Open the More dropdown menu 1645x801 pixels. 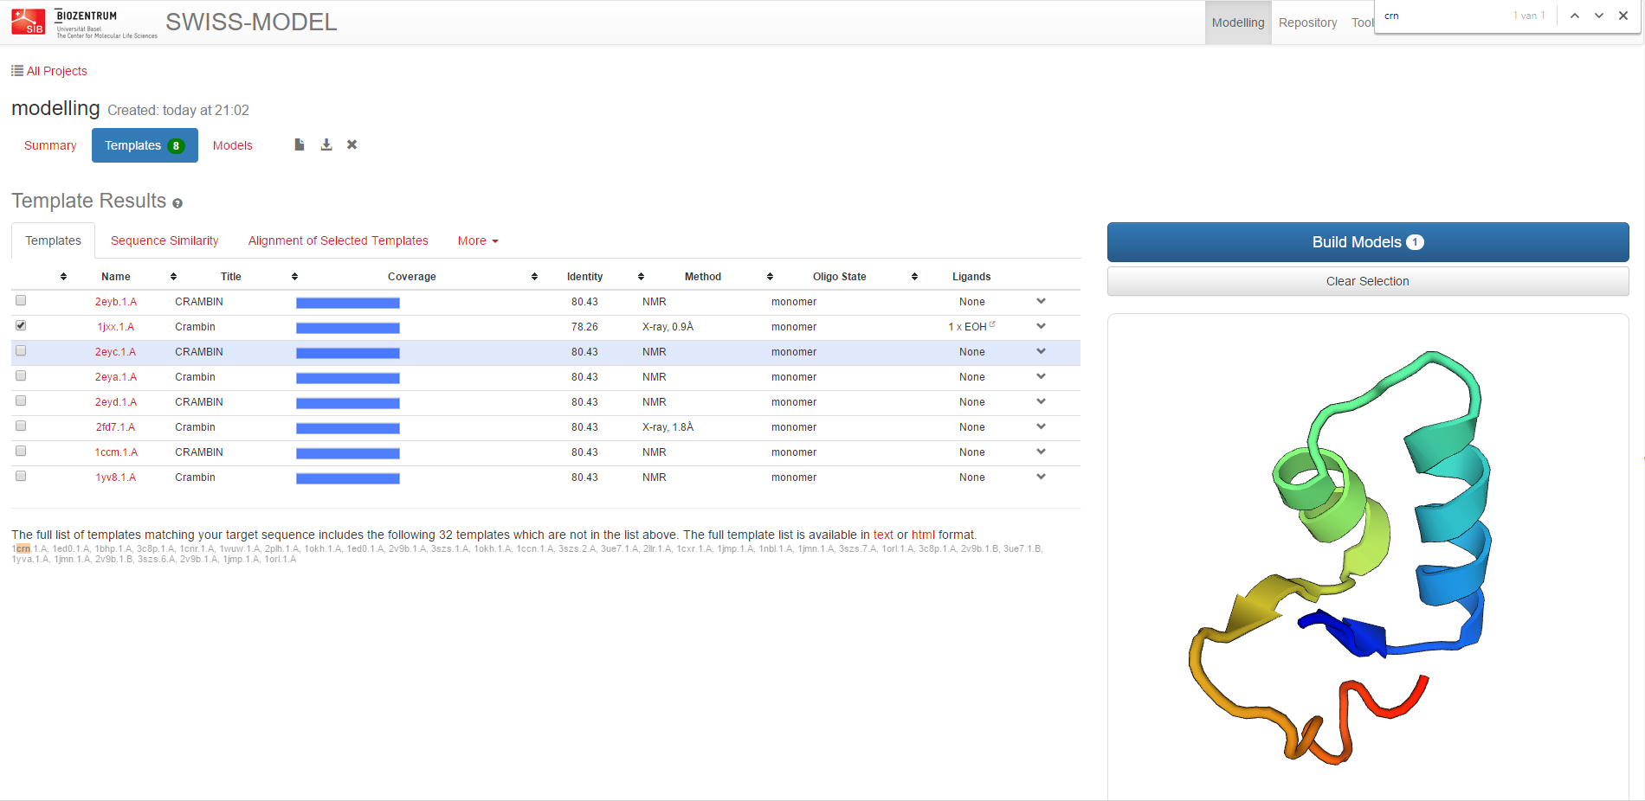pyautogui.click(x=478, y=240)
